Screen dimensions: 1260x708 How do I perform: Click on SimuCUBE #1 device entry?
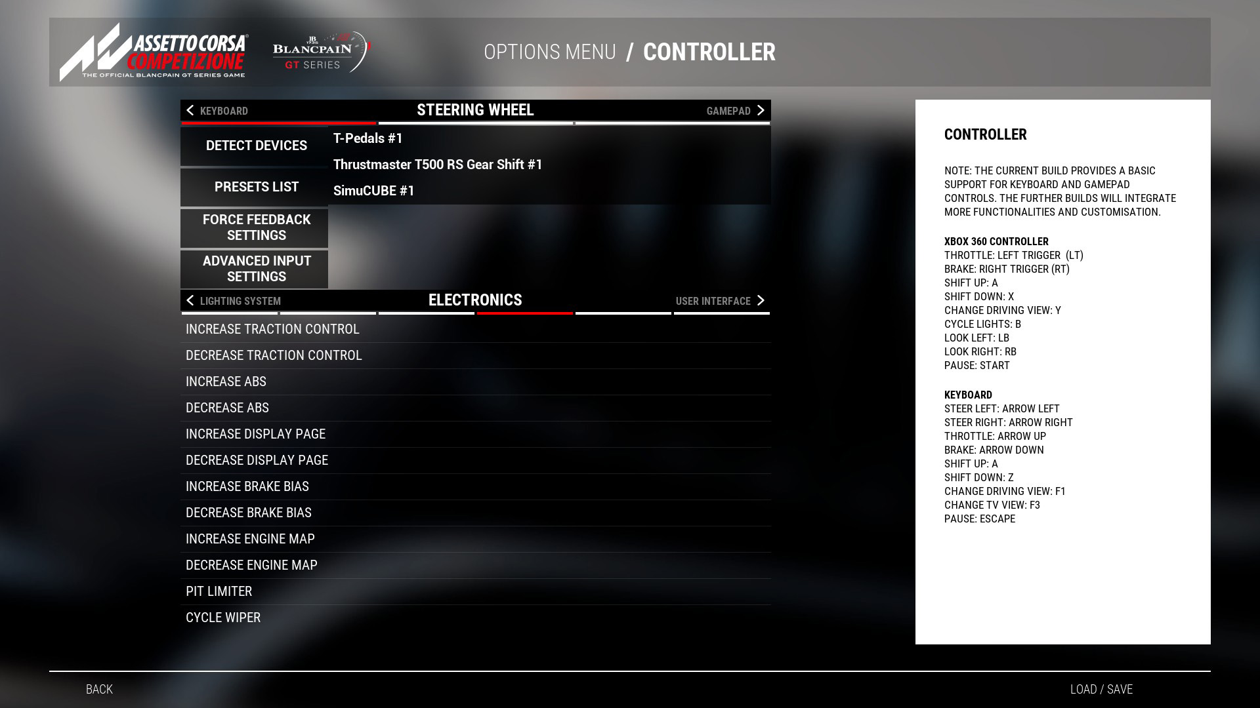(x=374, y=190)
